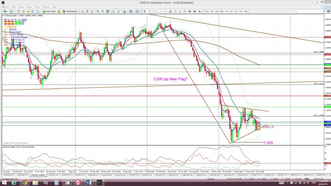
Task: Zoom out on the chart
Action: [102, 11]
